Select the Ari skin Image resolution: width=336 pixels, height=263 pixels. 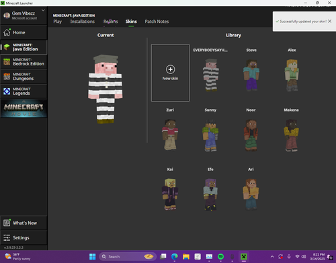251,194
